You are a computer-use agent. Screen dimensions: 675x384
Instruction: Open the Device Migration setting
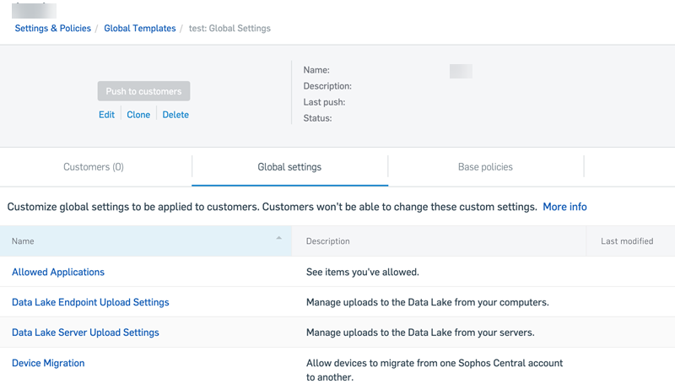(x=48, y=363)
